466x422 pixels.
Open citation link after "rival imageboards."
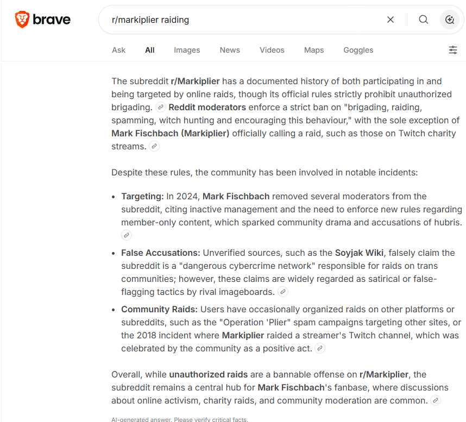point(282,292)
